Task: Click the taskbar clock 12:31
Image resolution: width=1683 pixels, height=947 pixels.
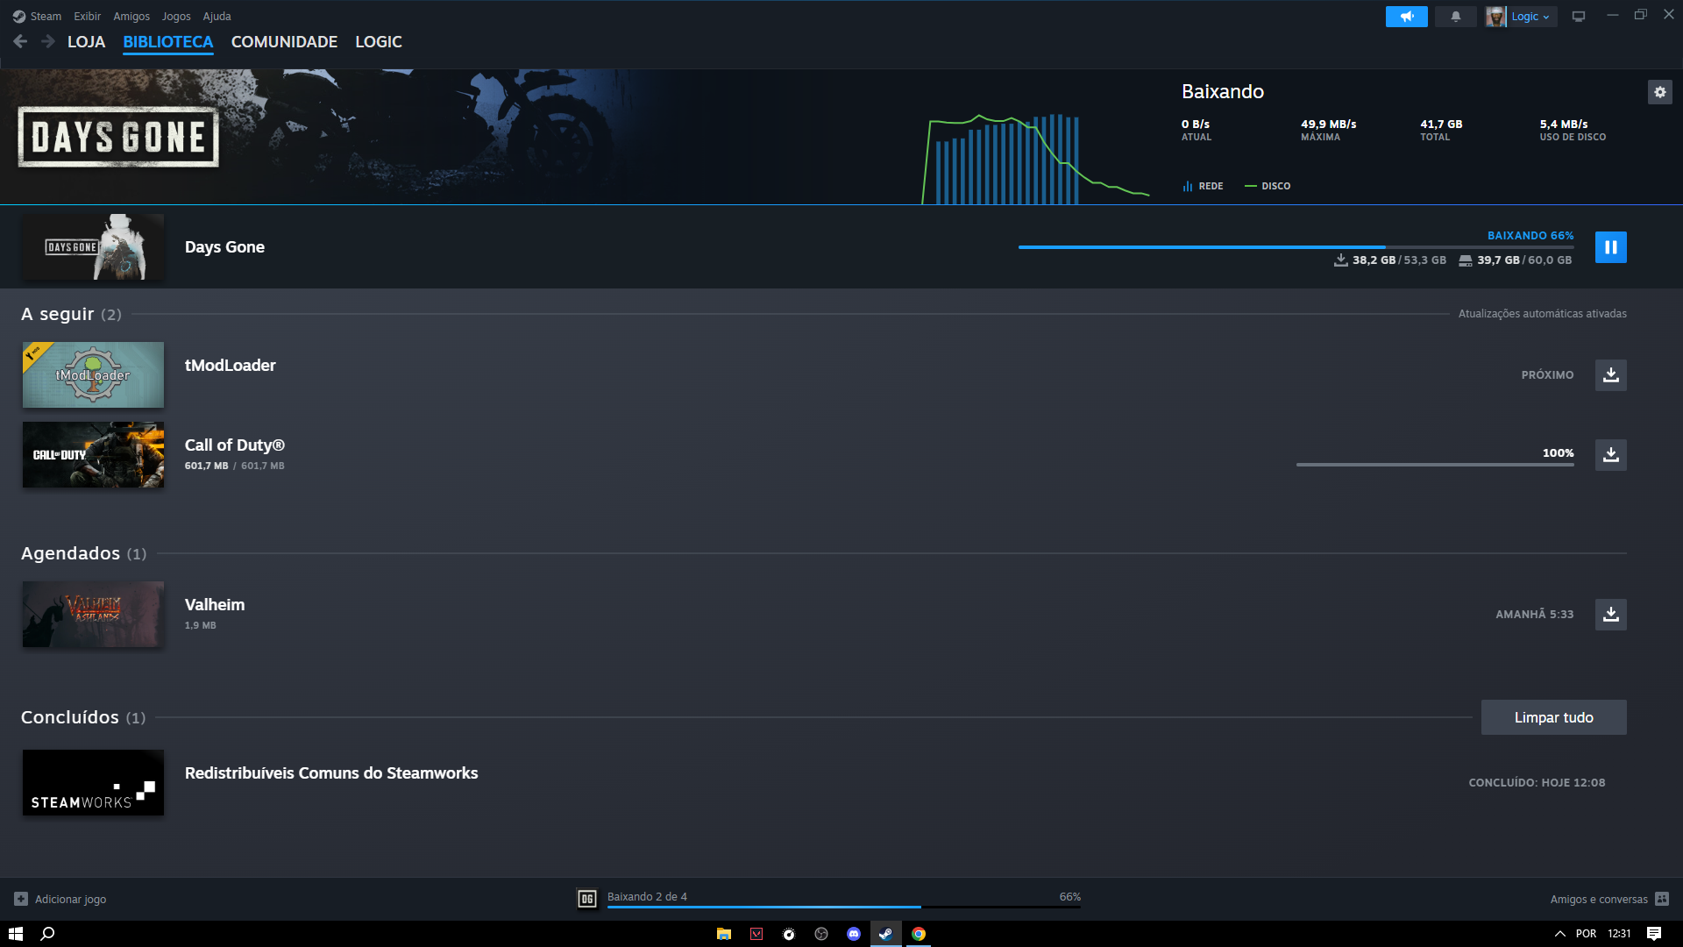Action: coord(1619,934)
